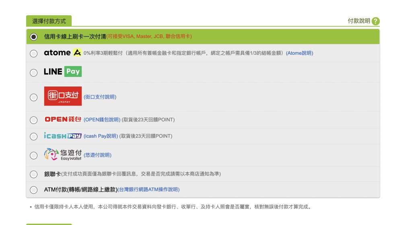This screenshot has height=225, width=412.
Task: Click the OPEN錢包 logo
Action: [63, 120]
